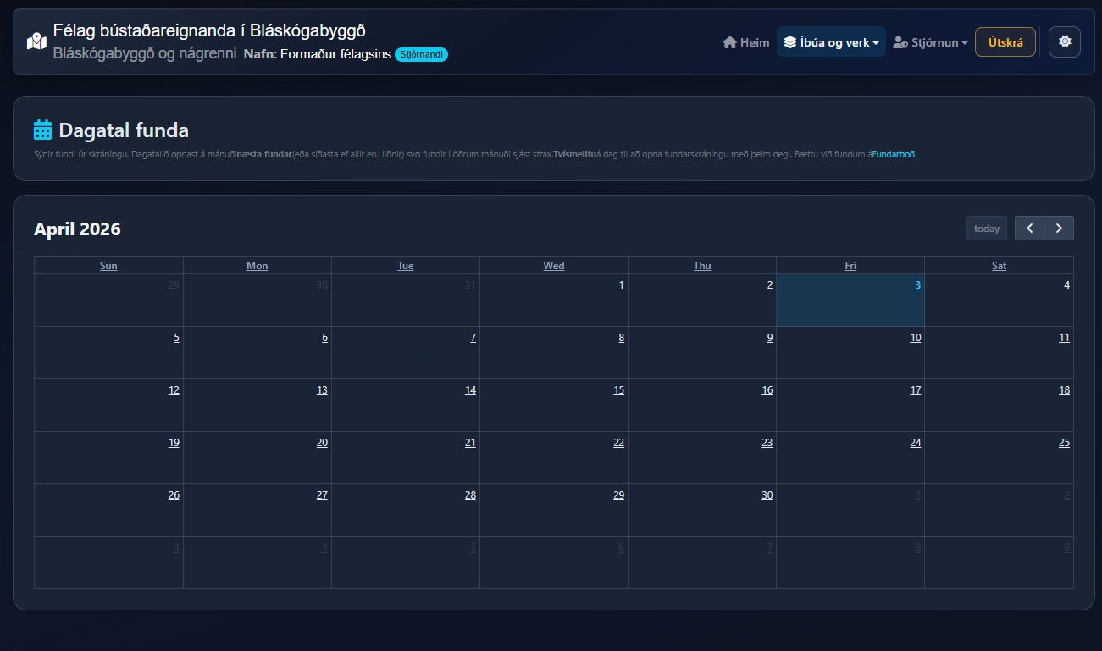Click the calendar icon next to Dagatal funda

43,130
